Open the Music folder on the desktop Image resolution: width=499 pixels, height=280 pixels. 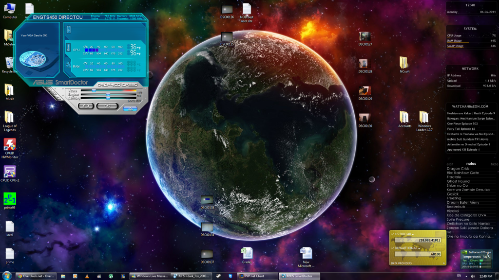coord(10,92)
